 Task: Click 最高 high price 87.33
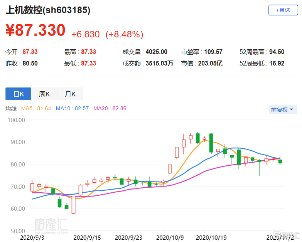pyautogui.click(x=88, y=52)
